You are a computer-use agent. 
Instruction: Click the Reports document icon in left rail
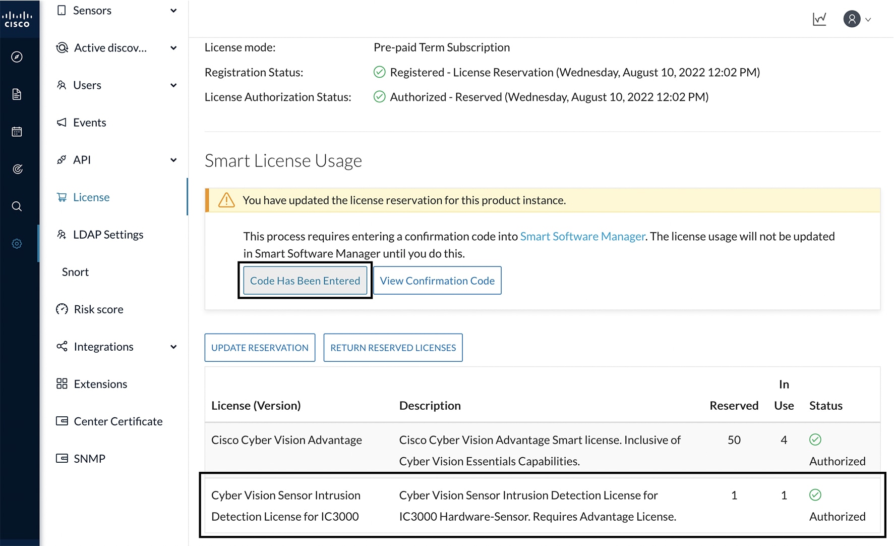coord(17,94)
